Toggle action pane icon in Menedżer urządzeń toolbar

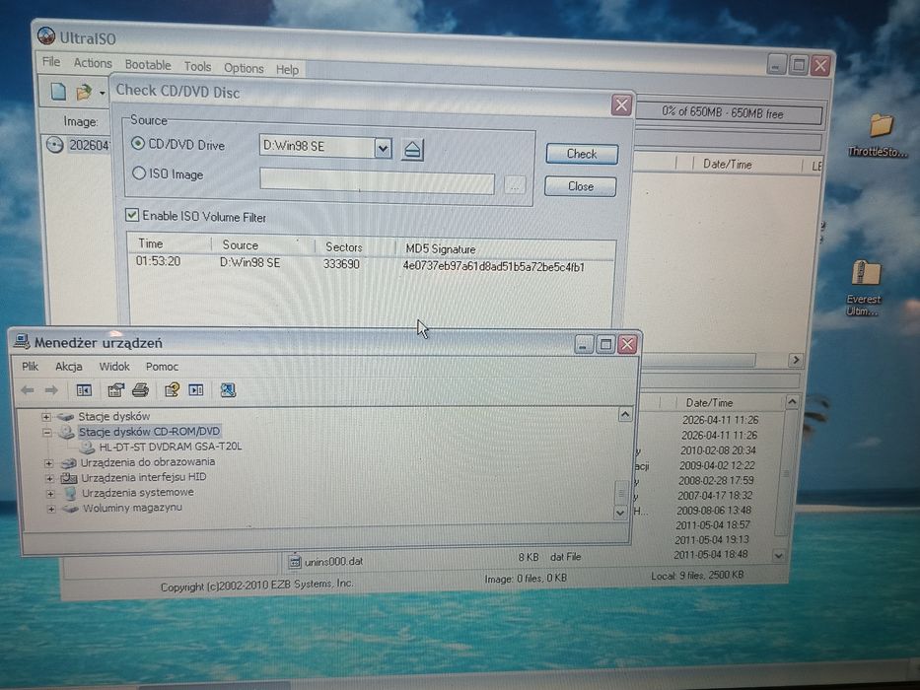[196, 390]
